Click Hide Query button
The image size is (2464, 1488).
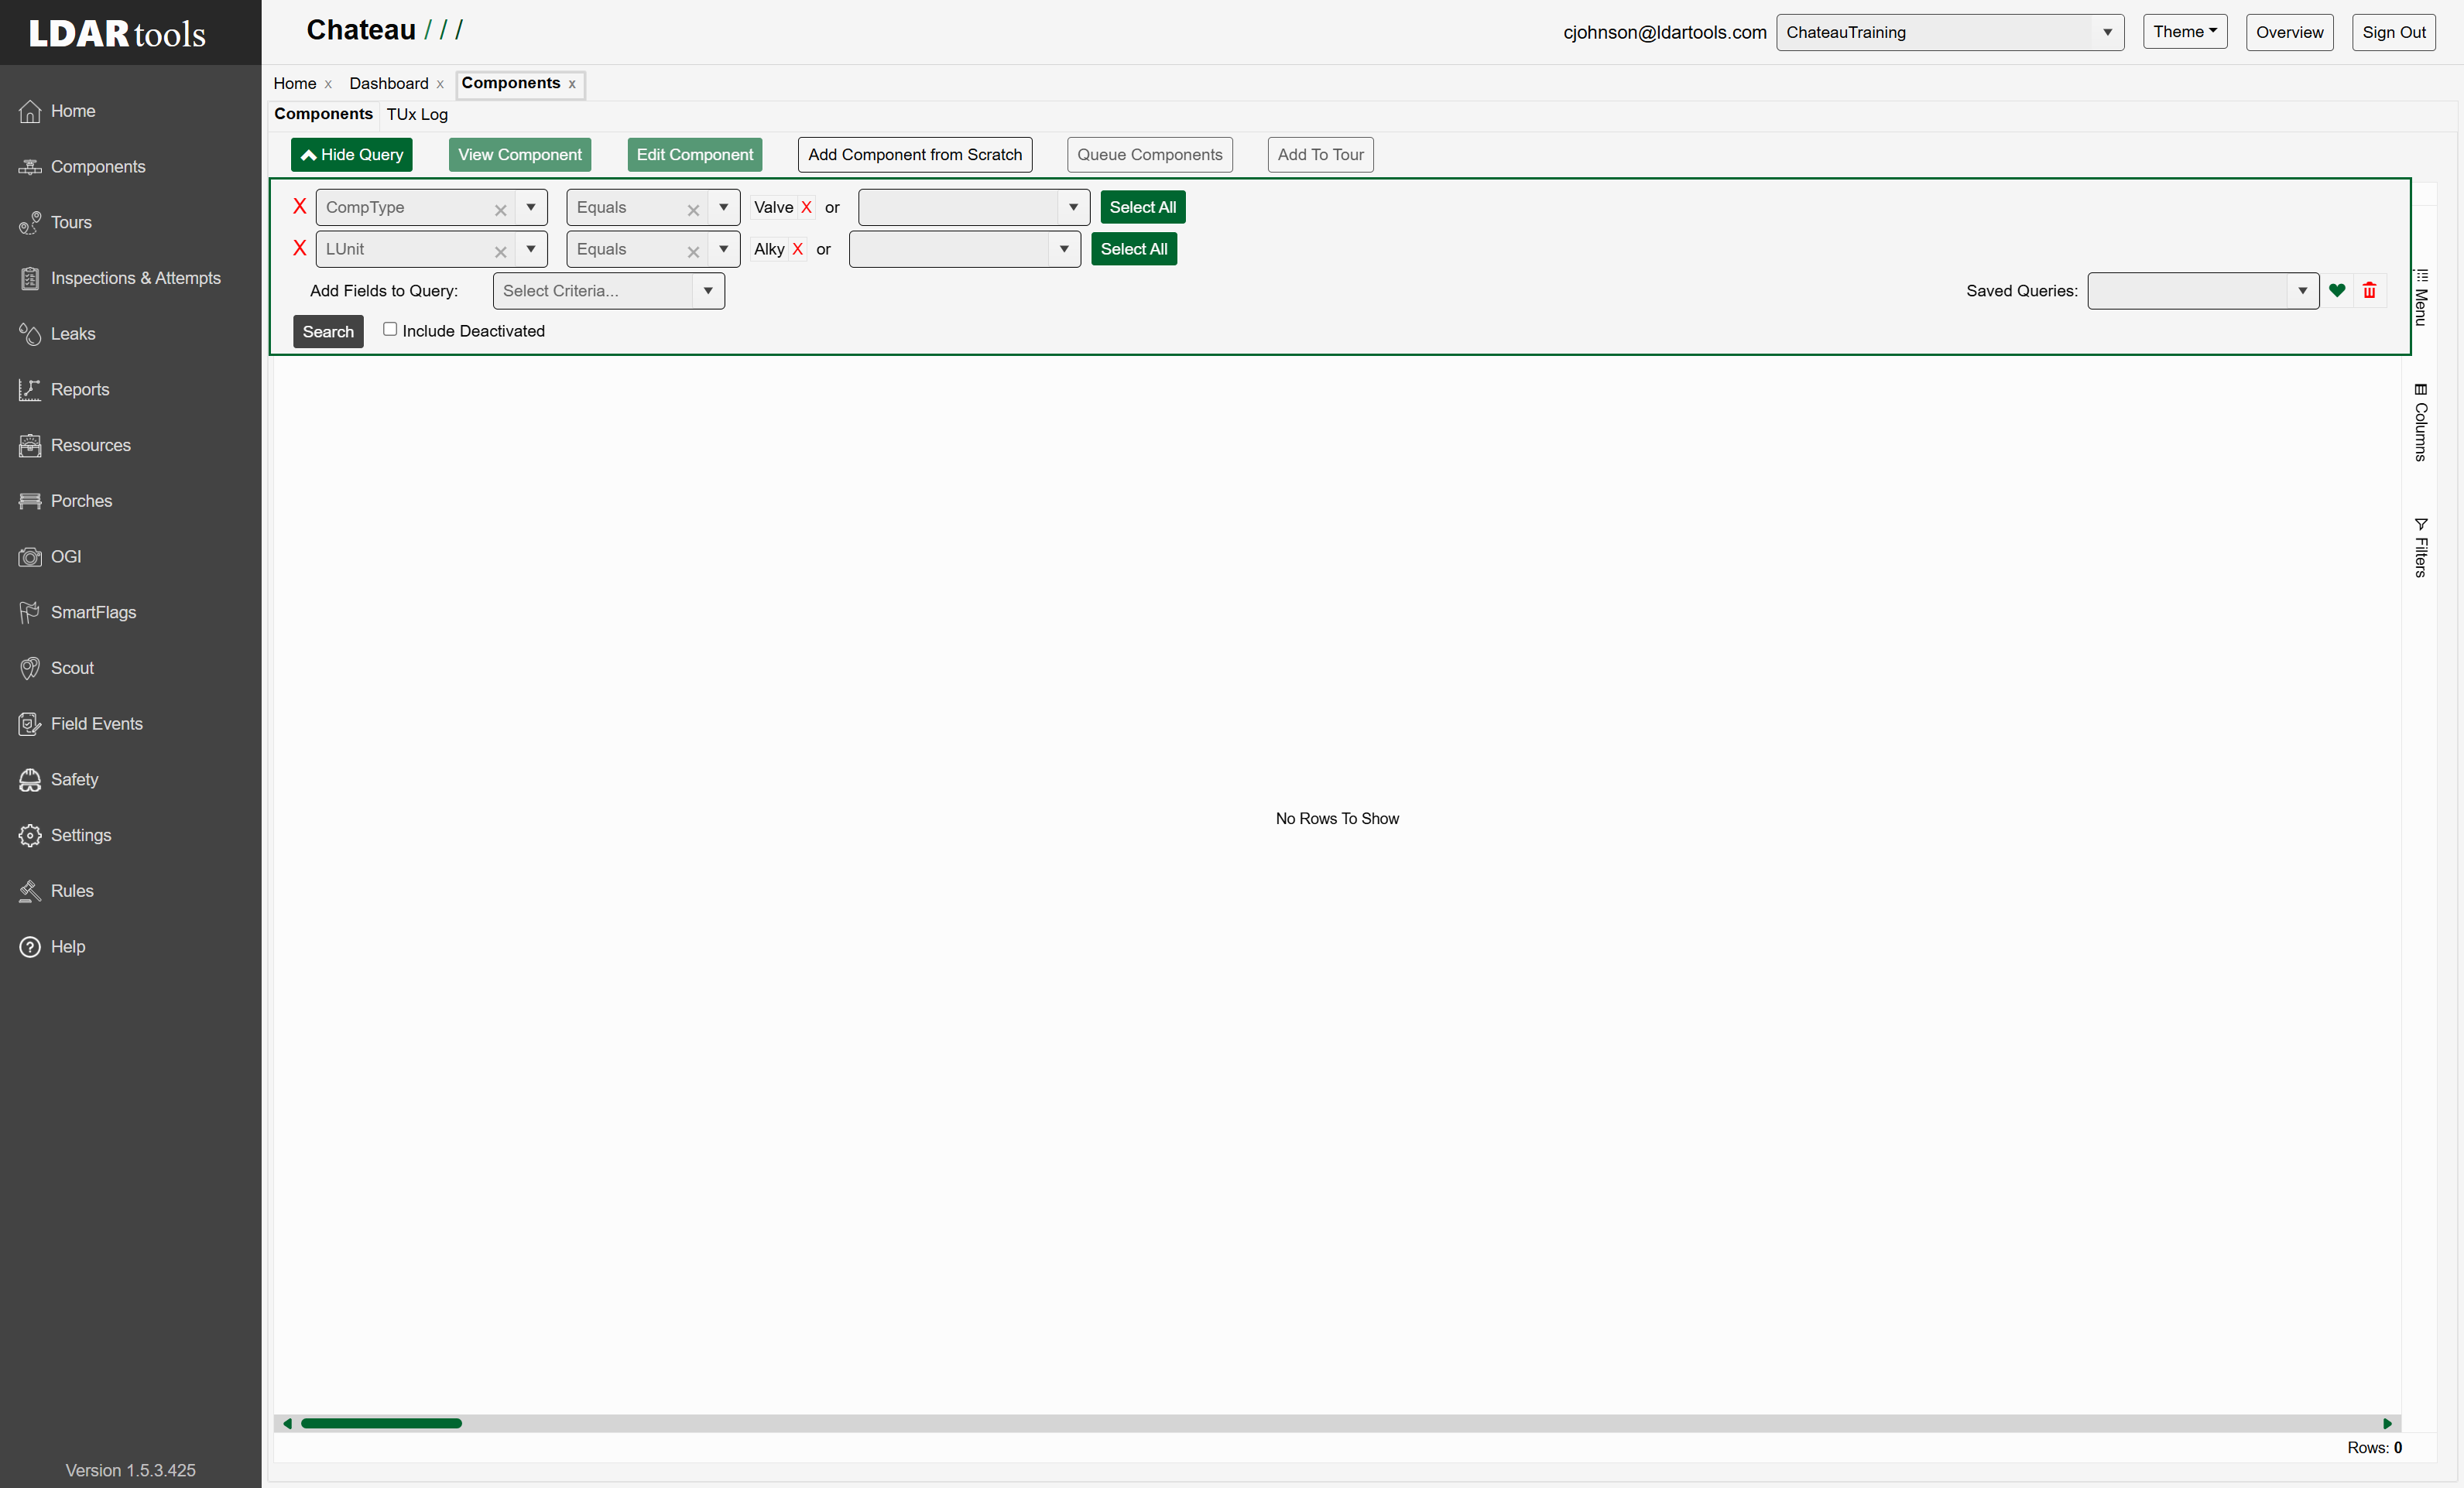[352, 155]
